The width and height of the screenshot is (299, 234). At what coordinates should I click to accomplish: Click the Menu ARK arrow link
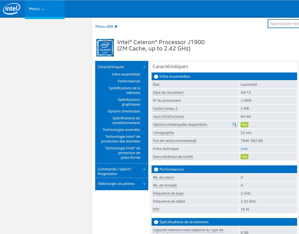[106, 26]
